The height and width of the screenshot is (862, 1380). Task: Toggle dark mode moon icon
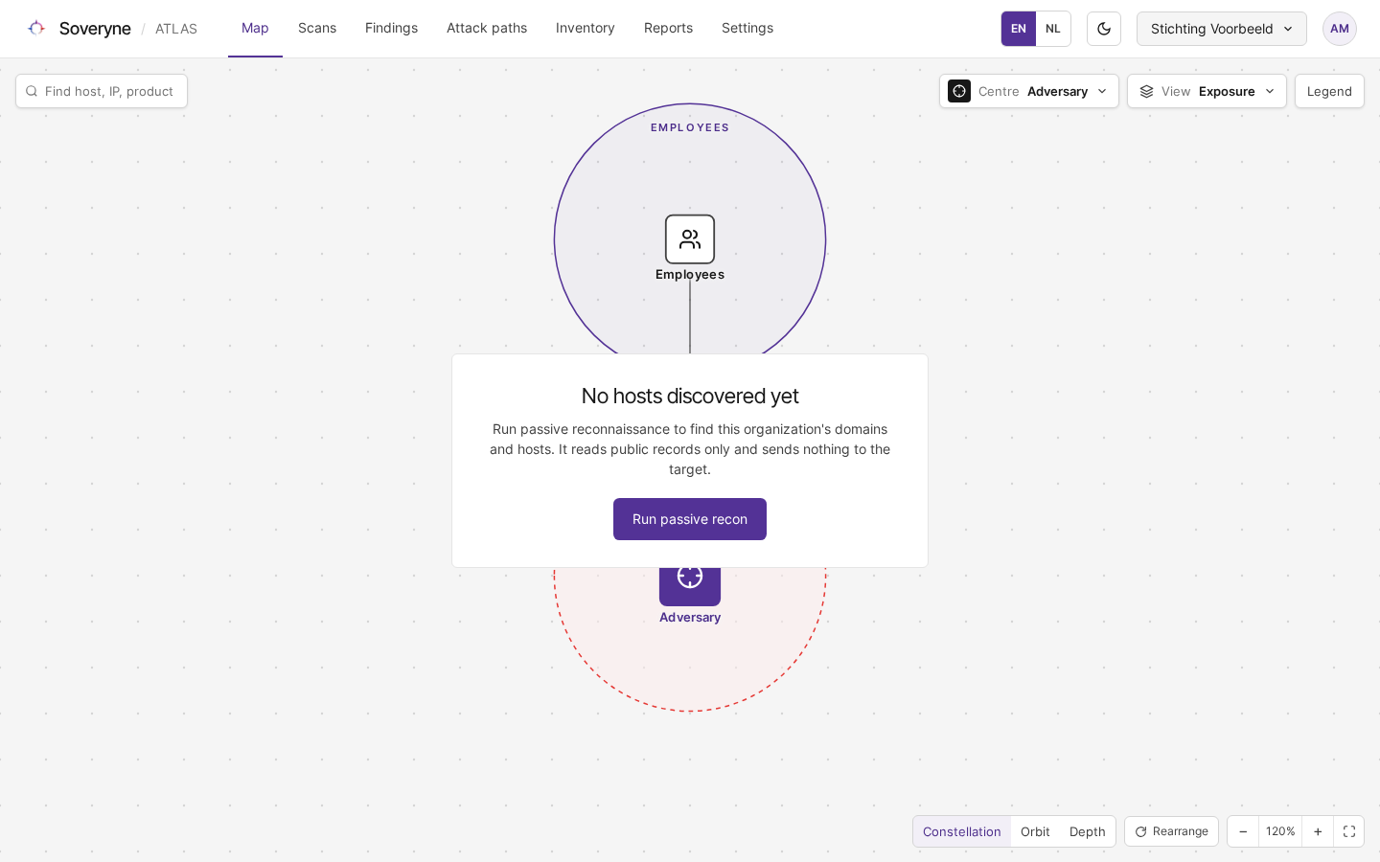pos(1104,29)
